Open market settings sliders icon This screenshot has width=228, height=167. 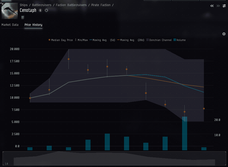(x=224, y=6)
